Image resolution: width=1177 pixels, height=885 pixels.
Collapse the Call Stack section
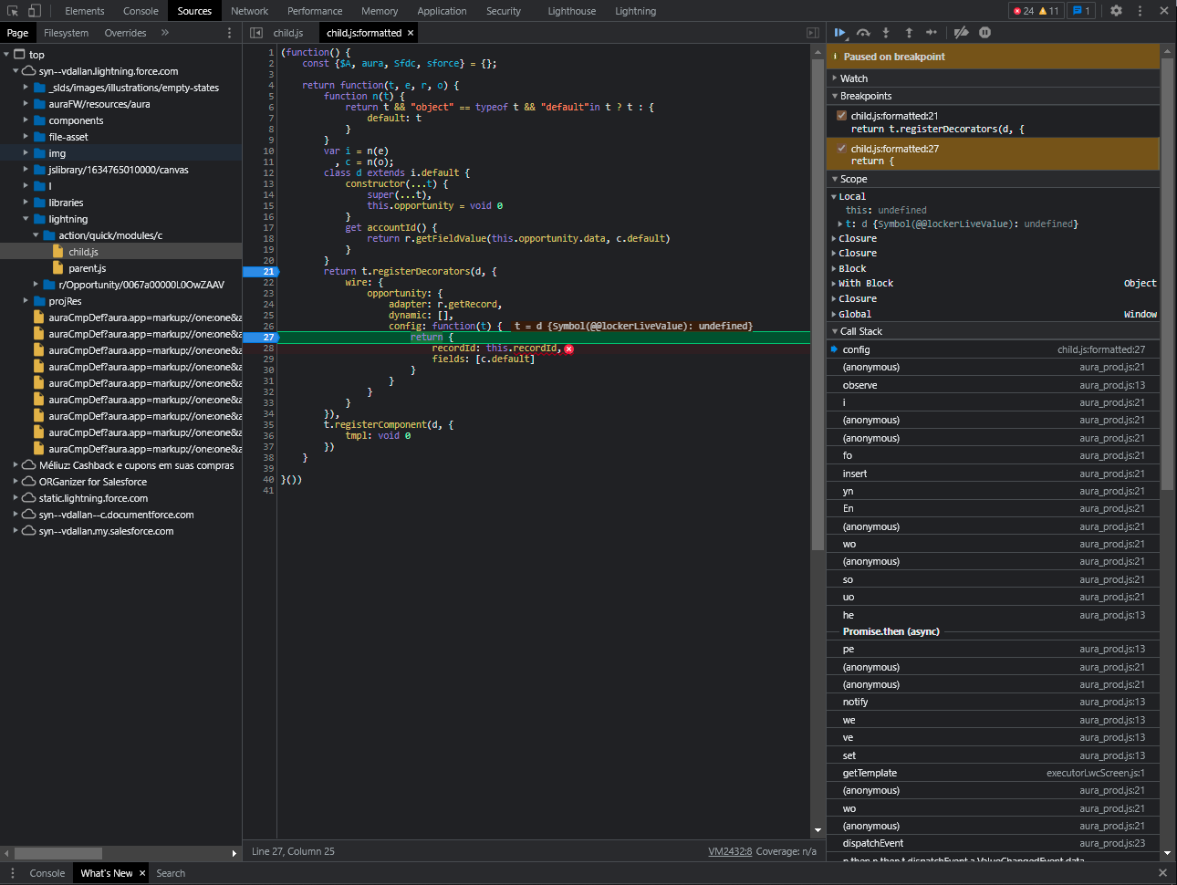pyautogui.click(x=993, y=331)
